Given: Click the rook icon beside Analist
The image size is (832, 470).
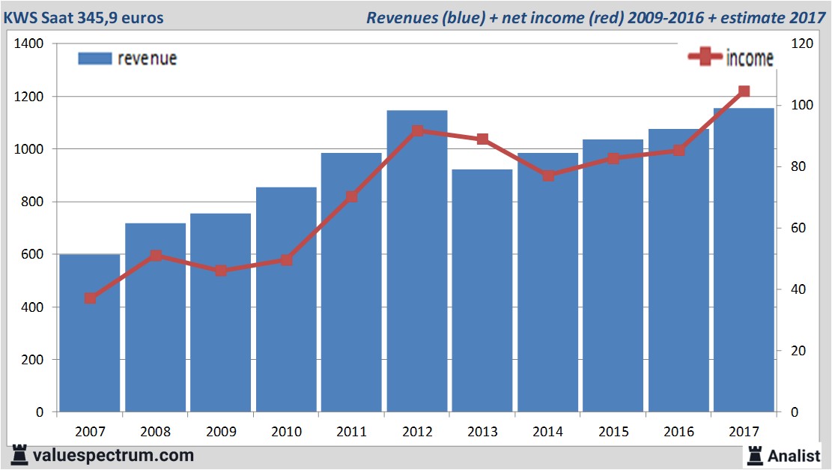Looking at the screenshot, I should coord(754,454).
